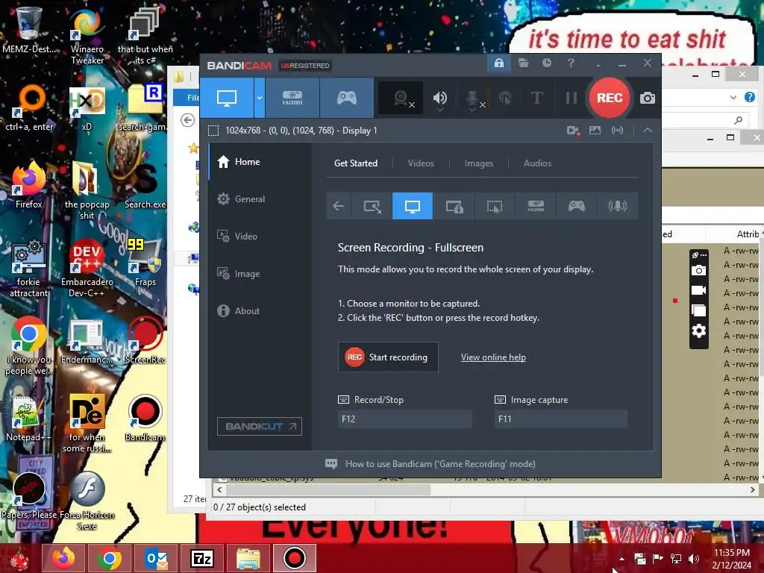The image size is (764, 573).
Task: Open the View online help link
Action: 493,357
